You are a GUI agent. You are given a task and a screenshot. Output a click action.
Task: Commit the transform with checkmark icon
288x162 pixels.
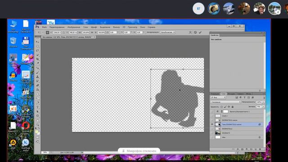(200, 32)
